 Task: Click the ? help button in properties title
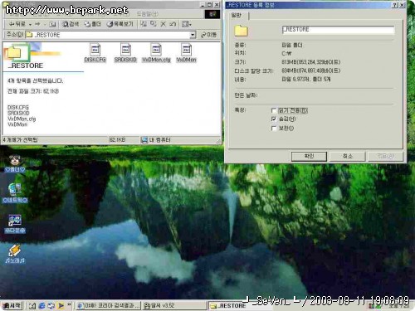tap(395, 5)
